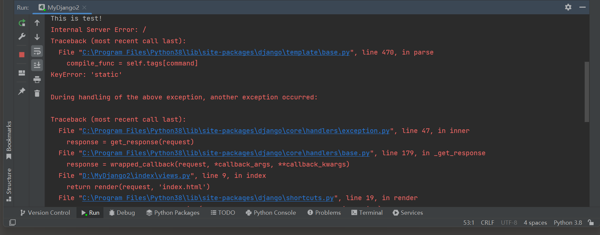Rerun the MyDjango2 configuration
This screenshot has height=235, width=600.
[22, 23]
